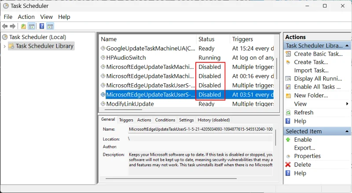Viewport: 352px width, 193px height.
Task: Click the red Delete X icon
Action: [288, 164]
